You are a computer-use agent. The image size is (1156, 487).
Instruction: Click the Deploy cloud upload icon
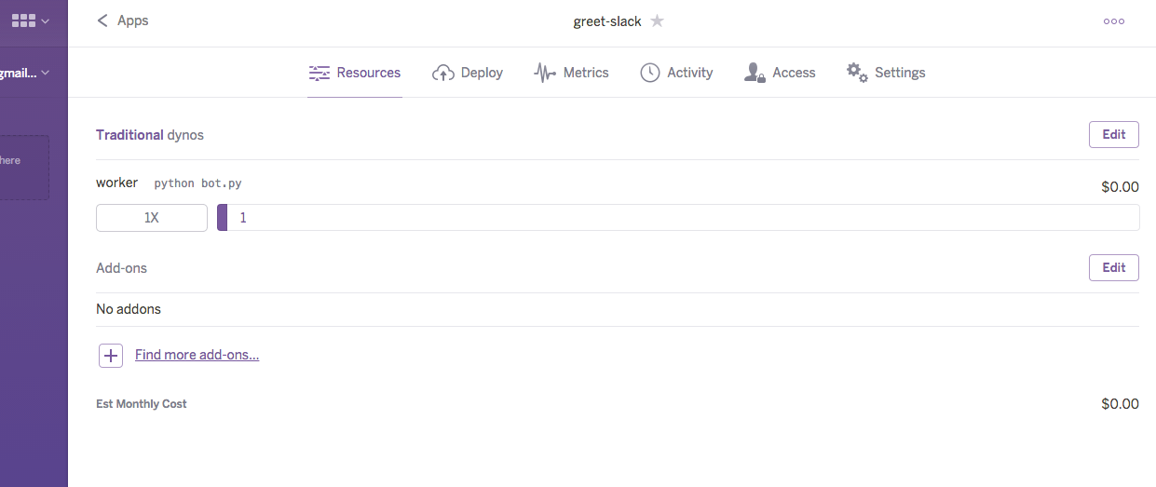point(443,73)
